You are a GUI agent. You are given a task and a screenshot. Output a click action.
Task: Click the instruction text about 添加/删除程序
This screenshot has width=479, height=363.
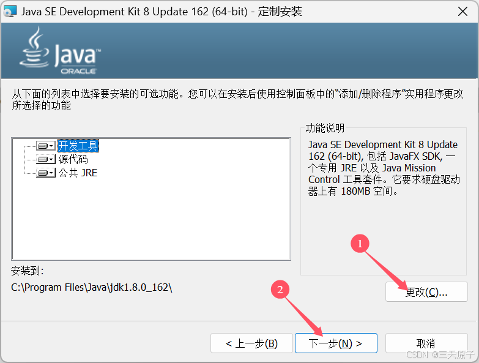click(x=238, y=100)
